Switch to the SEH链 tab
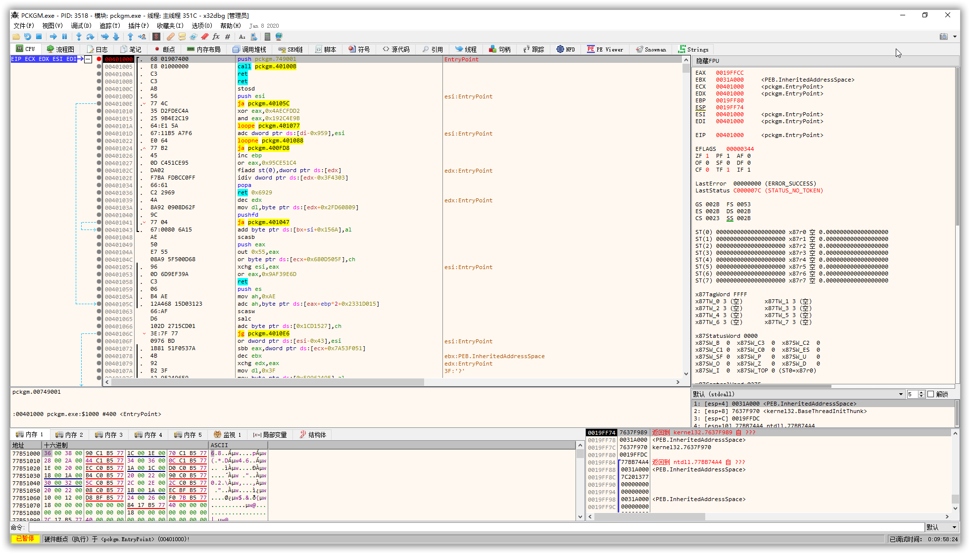The height and width of the screenshot is (554, 970). point(291,49)
